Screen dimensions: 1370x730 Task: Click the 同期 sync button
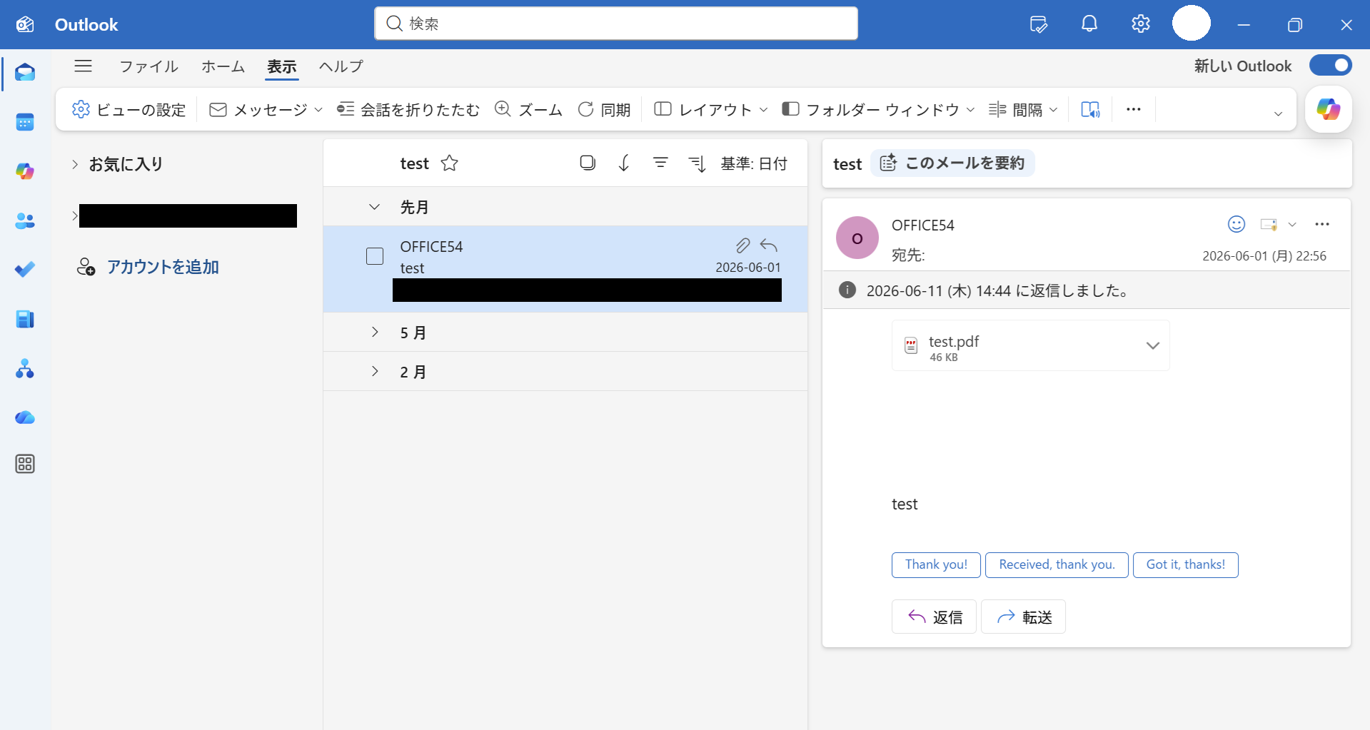(x=604, y=109)
